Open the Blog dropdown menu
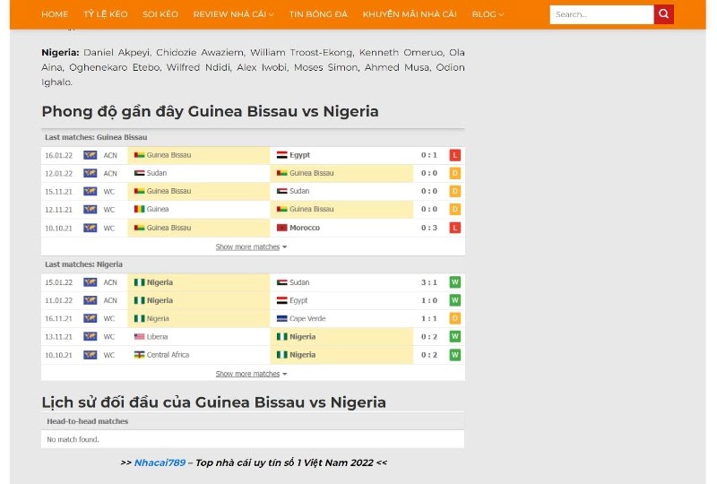The width and height of the screenshot is (717, 484). [x=488, y=14]
